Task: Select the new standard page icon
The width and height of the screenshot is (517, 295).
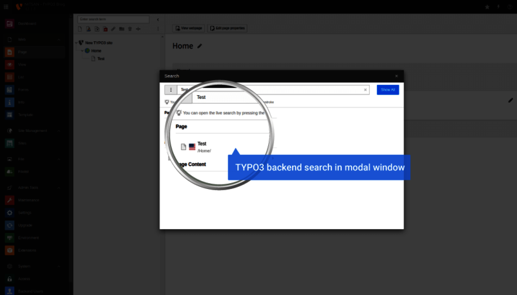Action: coord(79,29)
